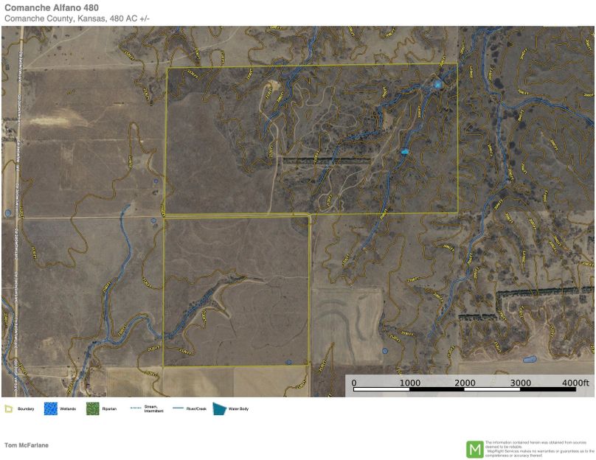Click the Tom McFarlane name
596x460 pixels.
point(27,445)
